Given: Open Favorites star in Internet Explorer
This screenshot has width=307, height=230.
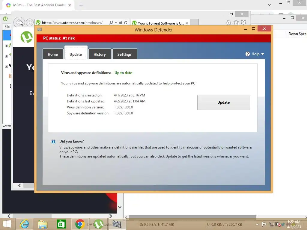Looking at the screenshot, I should 236,22.
